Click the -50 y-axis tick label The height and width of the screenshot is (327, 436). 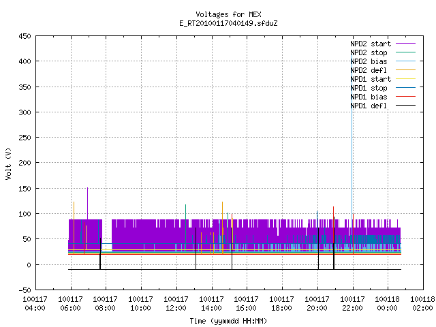tap(25, 290)
